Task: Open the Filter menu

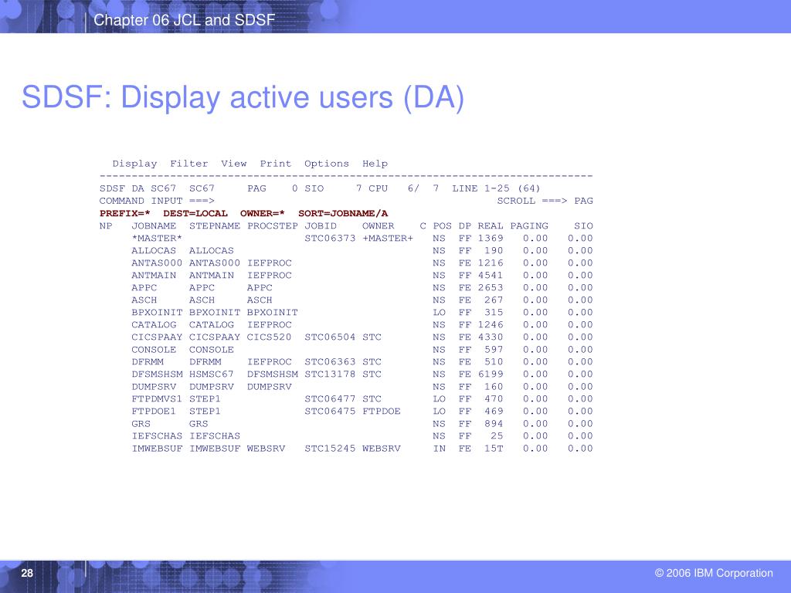Action: [x=189, y=164]
